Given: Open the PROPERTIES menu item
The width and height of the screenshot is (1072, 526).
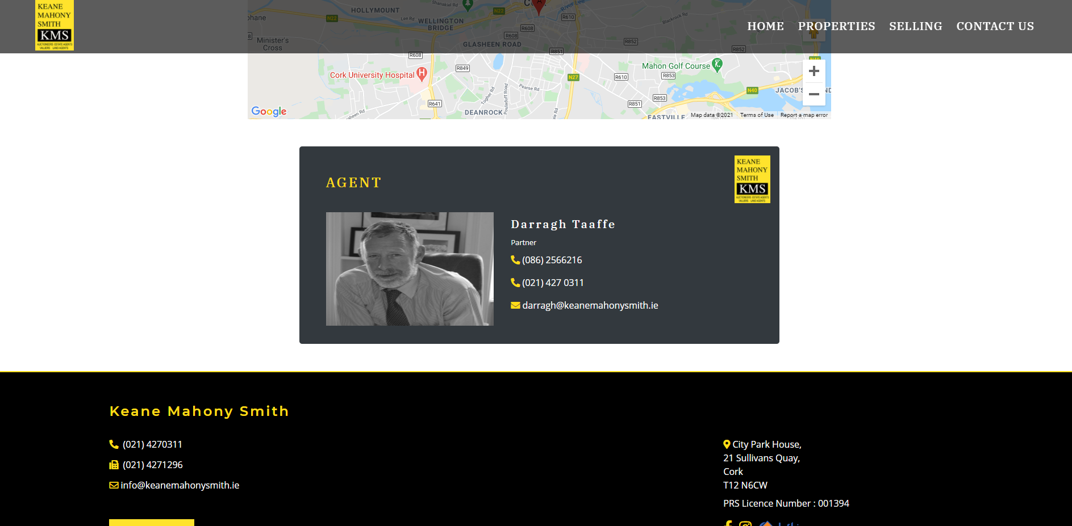Looking at the screenshot, I should point(836,26).
